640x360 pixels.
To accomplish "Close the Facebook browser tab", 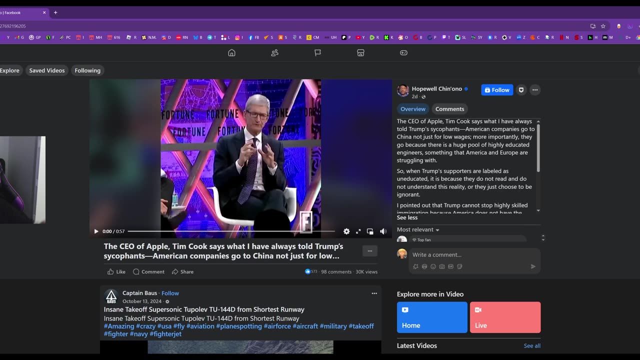I will pyautogui.click(x=44, y=12).
